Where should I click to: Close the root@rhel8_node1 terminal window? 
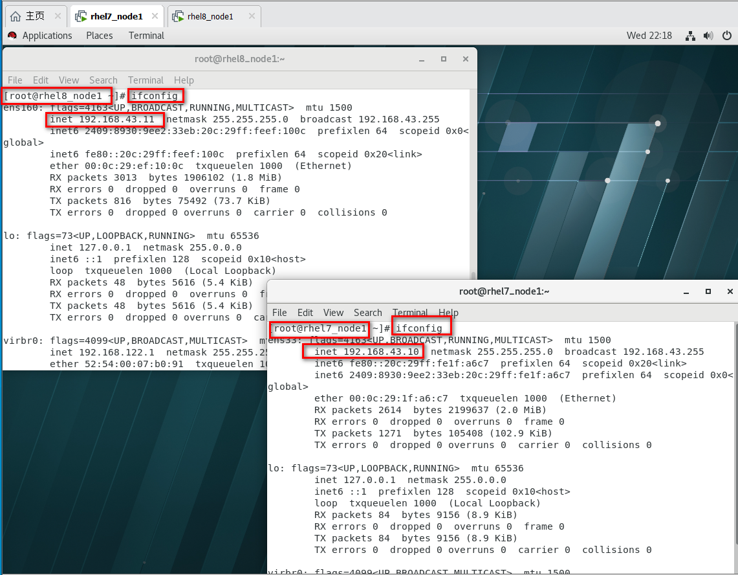(x=466, y=59)
